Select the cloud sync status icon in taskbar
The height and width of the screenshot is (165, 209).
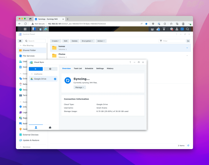coord(158,29)
